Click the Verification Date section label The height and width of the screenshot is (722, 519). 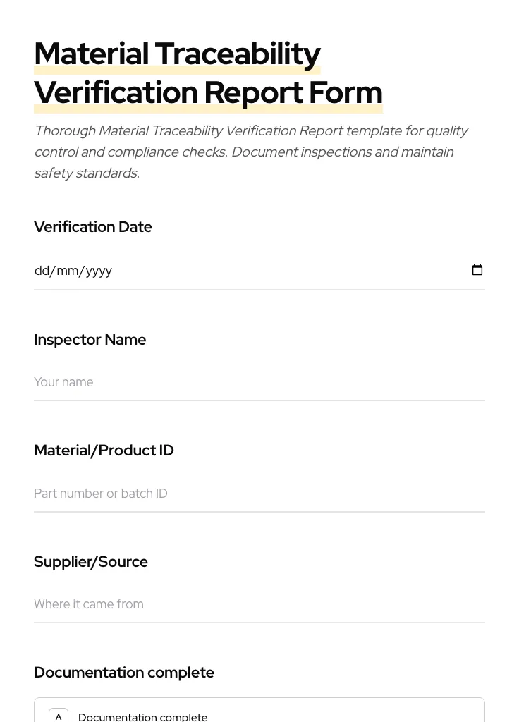click(x=92, y=226)
